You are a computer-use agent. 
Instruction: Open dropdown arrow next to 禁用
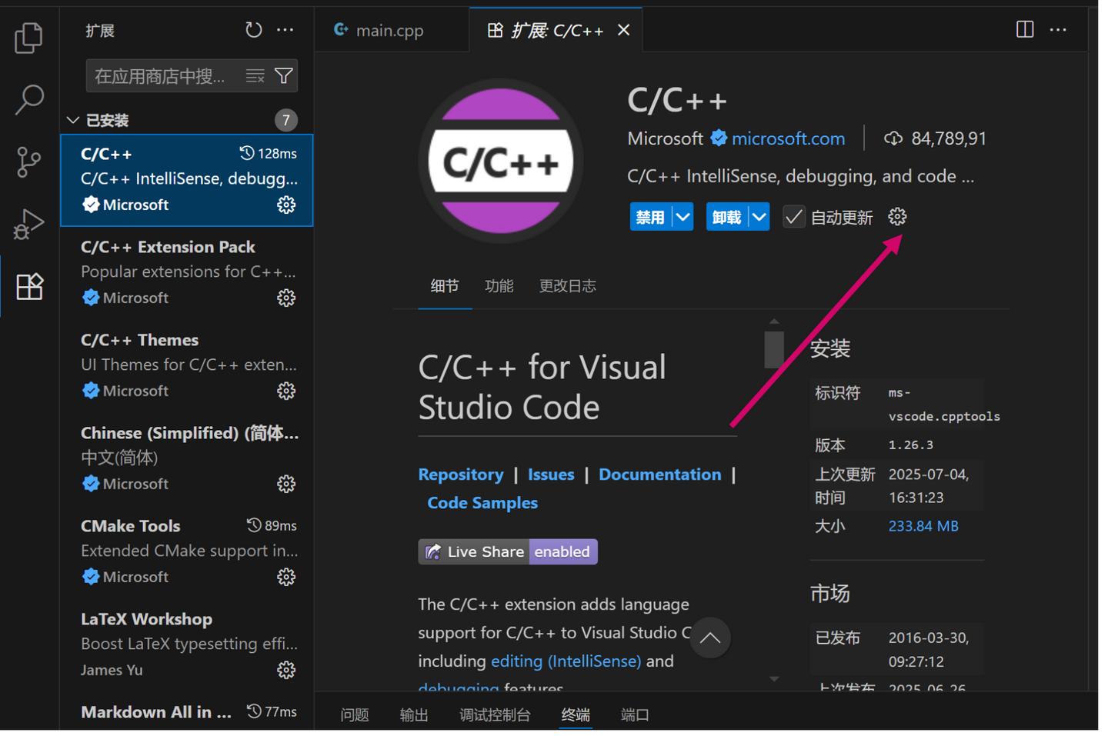pos(682,217)
